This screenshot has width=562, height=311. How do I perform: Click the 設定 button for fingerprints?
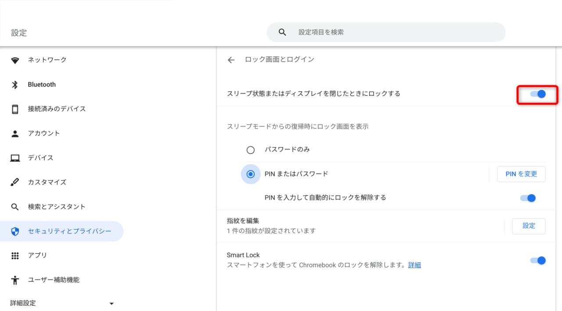(x=529, y=226)
